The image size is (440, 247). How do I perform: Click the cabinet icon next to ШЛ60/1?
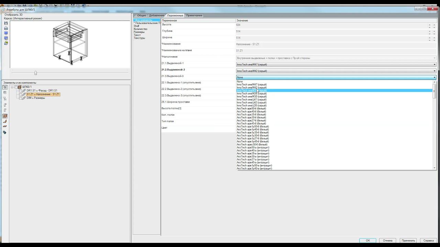point(20,87)
